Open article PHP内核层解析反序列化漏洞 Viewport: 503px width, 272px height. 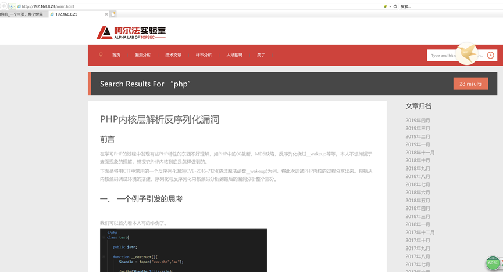(159, 119)
